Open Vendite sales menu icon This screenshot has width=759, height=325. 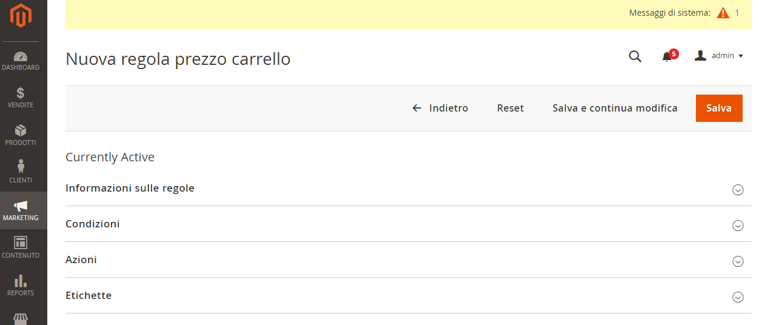click(21, 93)
